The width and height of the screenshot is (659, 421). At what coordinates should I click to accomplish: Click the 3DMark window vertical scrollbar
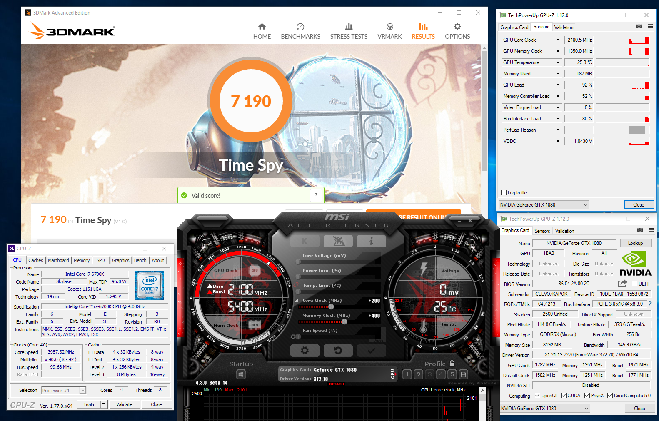(484, 110)
